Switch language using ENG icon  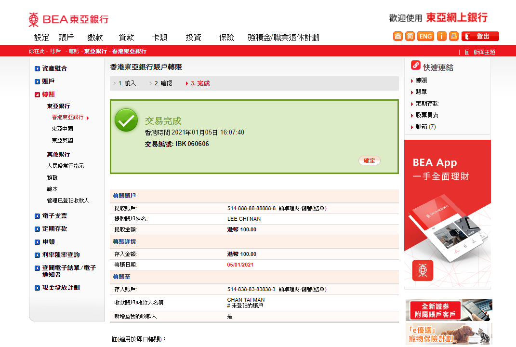(x=425, y=36)
